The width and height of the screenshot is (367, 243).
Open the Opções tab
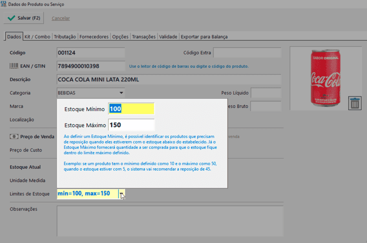(x=120, y=36)
